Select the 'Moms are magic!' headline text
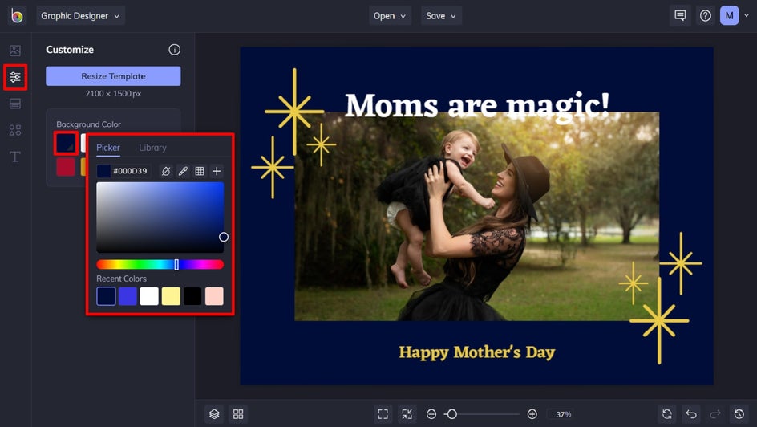The image size is (757, 427). 477,105
